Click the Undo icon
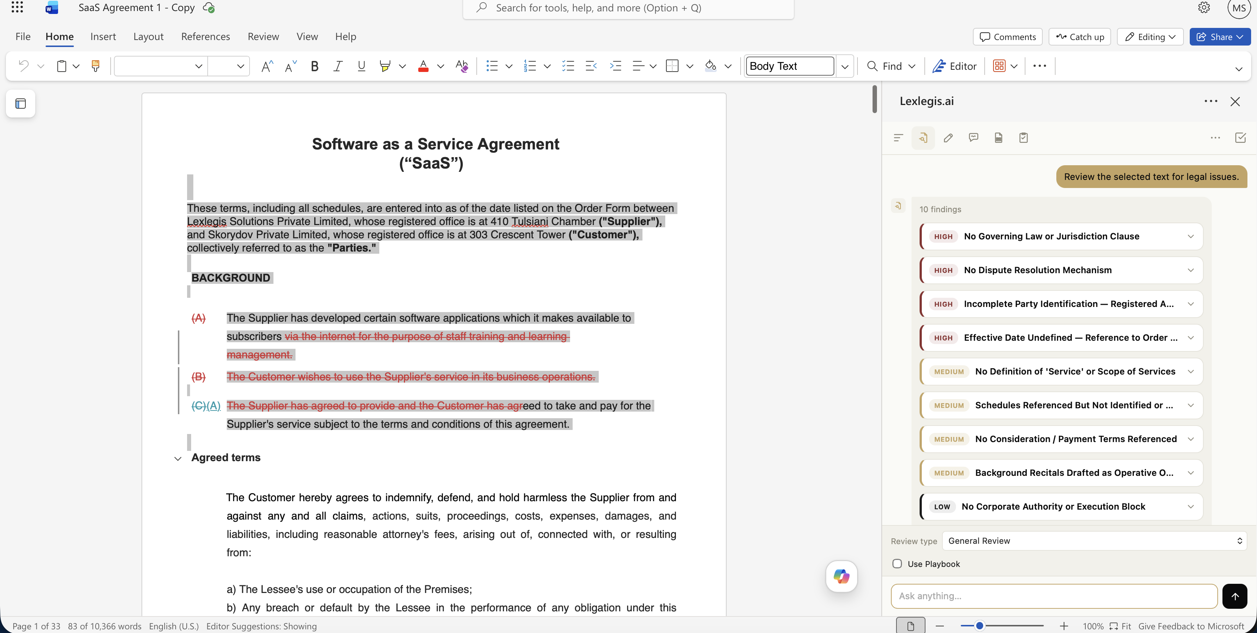 (23, 66)
